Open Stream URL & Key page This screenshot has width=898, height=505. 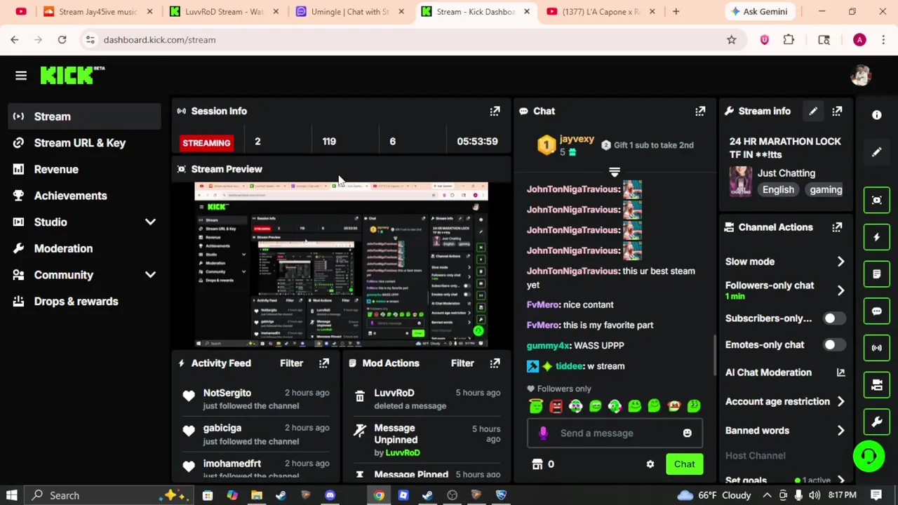85,143
